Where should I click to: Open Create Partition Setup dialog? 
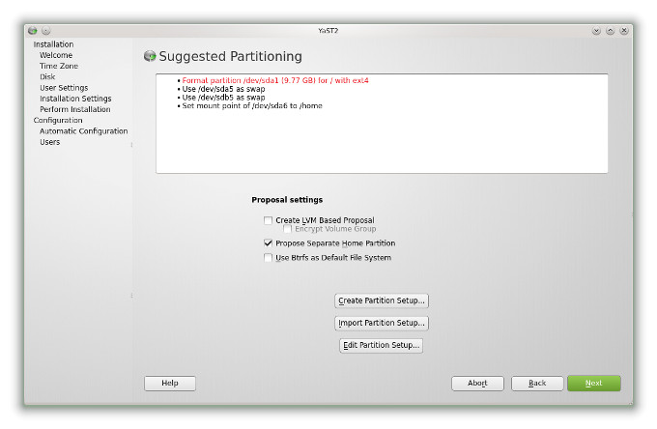382,300
